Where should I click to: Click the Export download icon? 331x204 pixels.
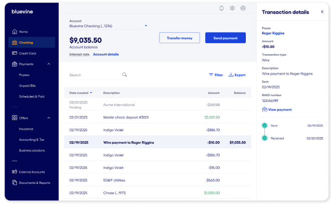(x=231, y=75)
